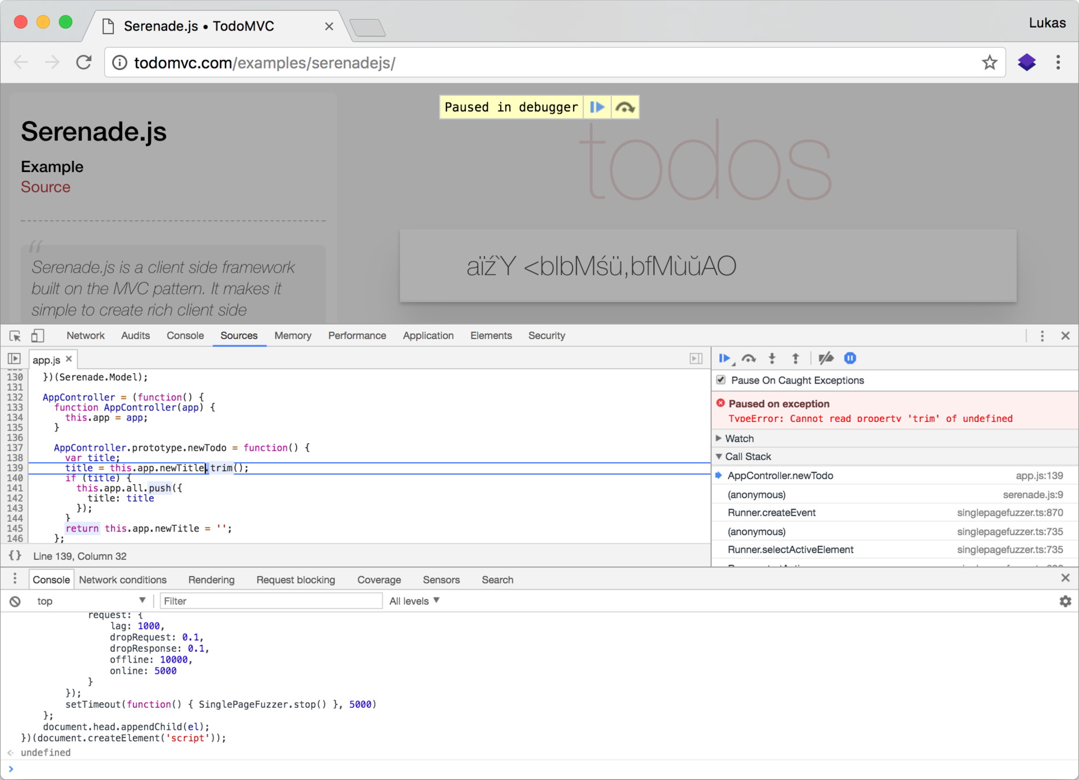The width and height of the screenshot is (1079, 780).
Task: Open the Performance tab
Action: [x=357, y=336]
